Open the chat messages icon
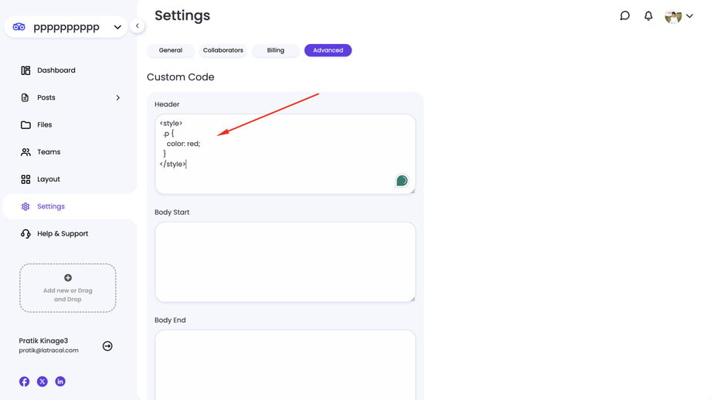The image size is (711, 400). pos(624,15)
